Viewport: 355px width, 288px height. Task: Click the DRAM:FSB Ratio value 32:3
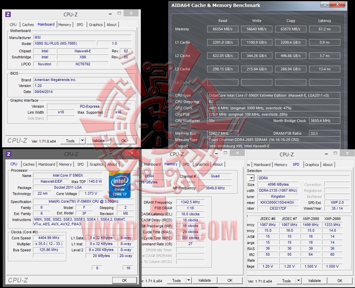[325, 133]
